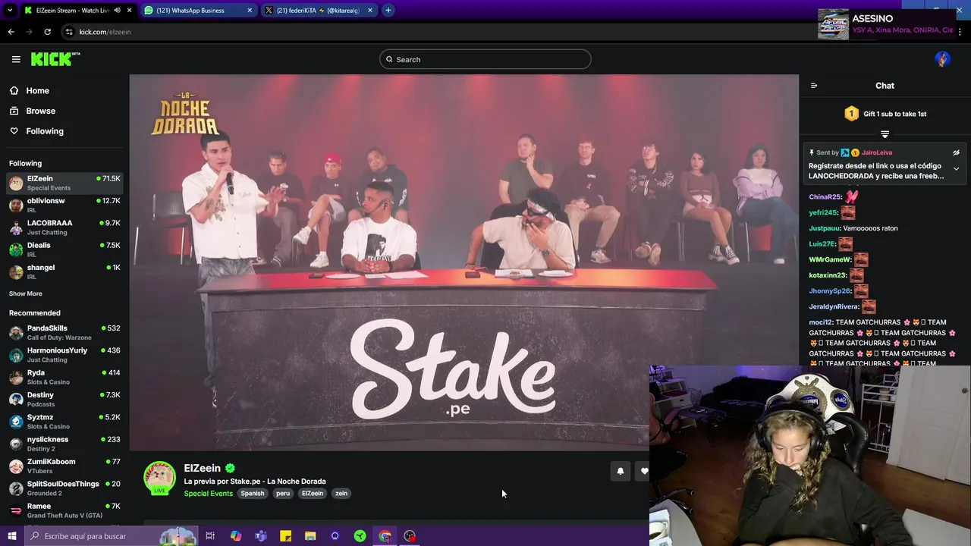The image size is (971, 546).
Task: Hide the pinned chat message
Action: click(x=956, y=152)
